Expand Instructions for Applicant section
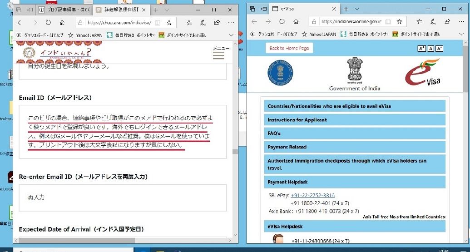 tap(355, 120)
